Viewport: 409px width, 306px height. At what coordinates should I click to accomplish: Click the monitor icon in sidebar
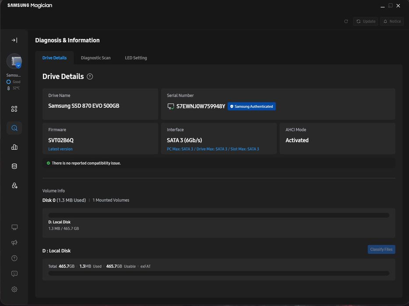point(14,227)
